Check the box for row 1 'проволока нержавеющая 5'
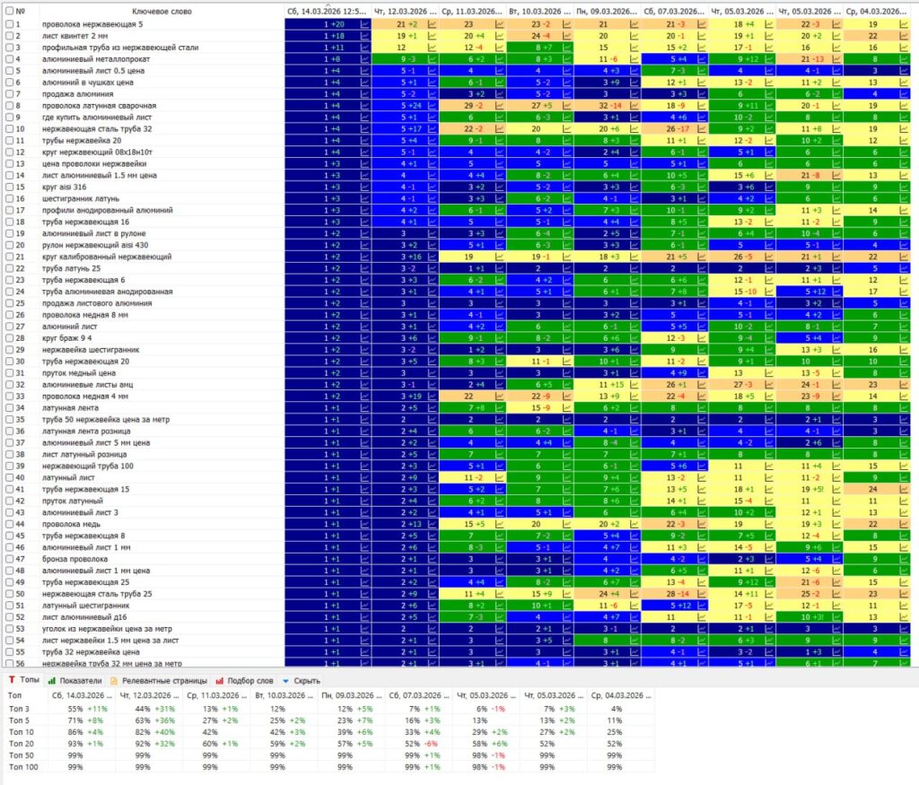919x785 pixels. [9, 24]
